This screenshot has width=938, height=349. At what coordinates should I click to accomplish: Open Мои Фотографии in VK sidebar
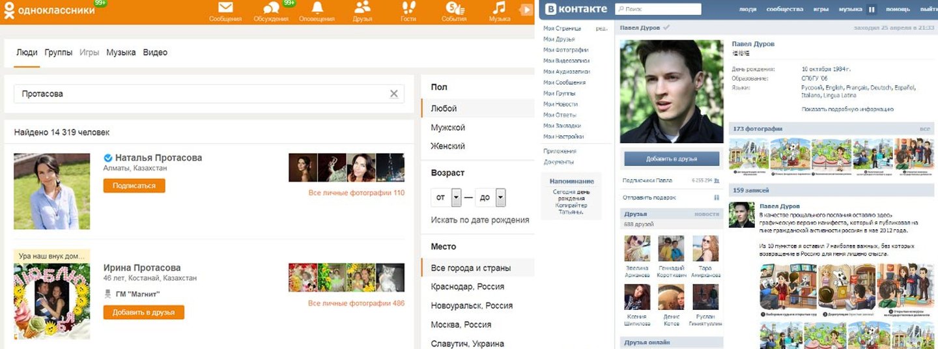pyautogui.click(x=566, y=50)
